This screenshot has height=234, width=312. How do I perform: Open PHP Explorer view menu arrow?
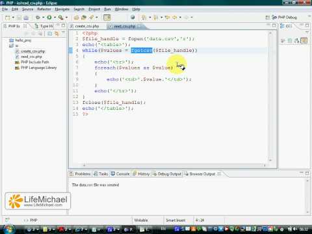coord(63,32)
